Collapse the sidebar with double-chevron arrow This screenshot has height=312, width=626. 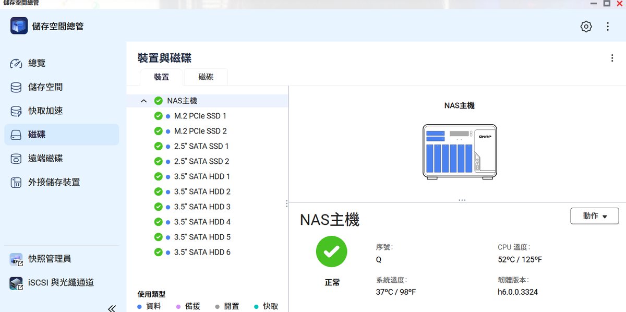click(112, 308)
